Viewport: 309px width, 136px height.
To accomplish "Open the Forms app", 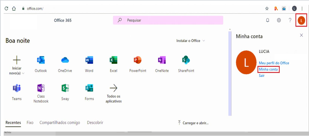I will [x=89, y=92].
